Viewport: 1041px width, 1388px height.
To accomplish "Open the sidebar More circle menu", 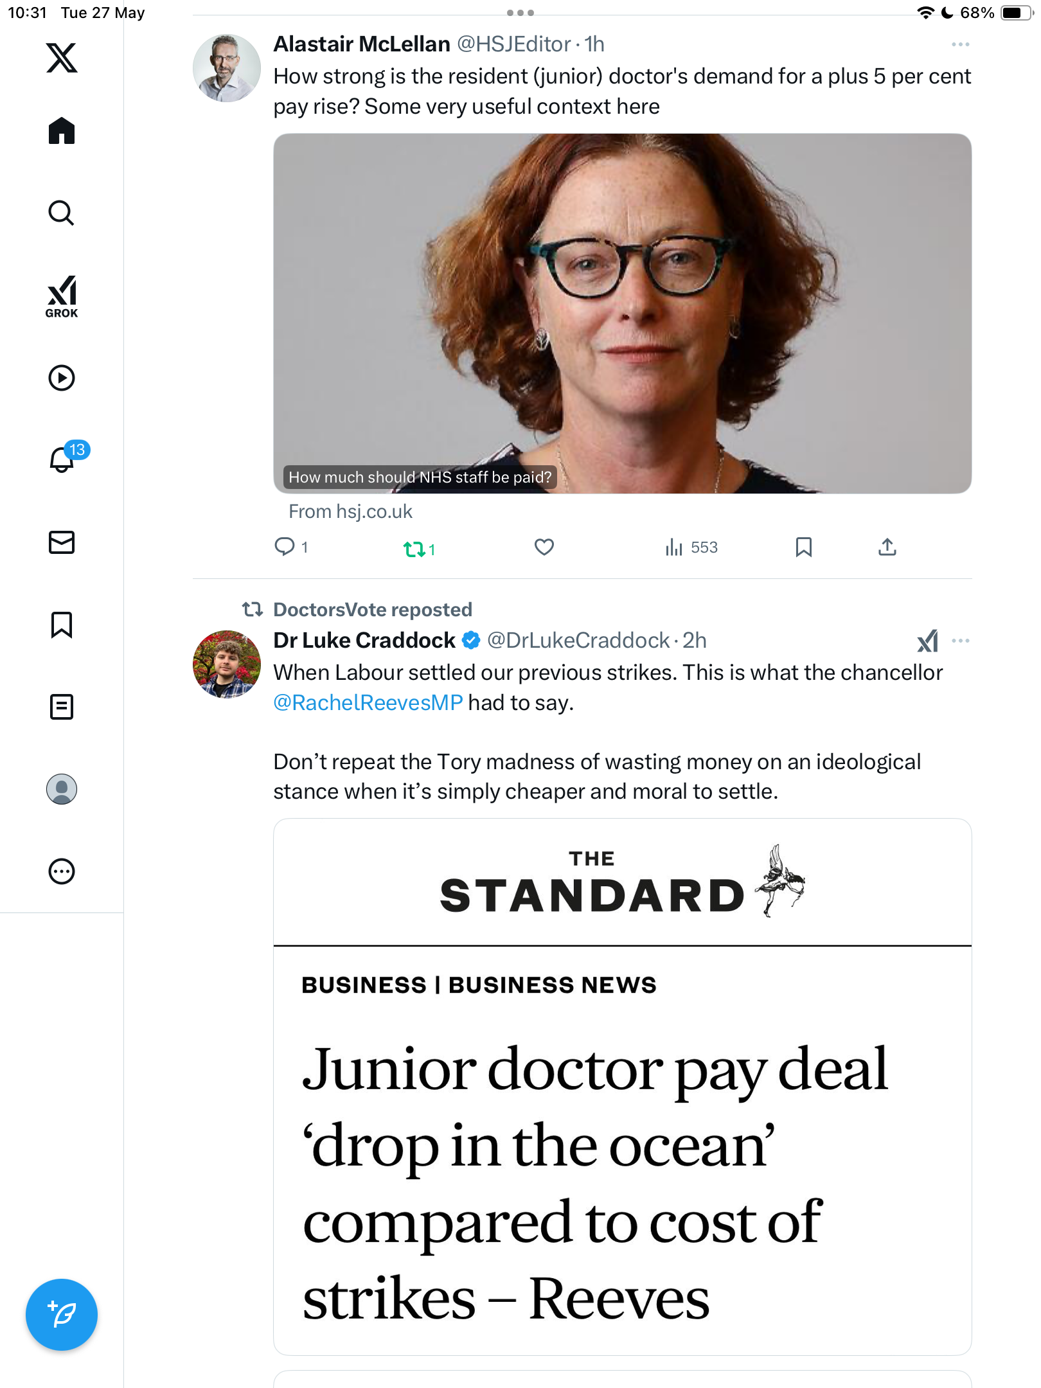I will (x=62, y=871).
